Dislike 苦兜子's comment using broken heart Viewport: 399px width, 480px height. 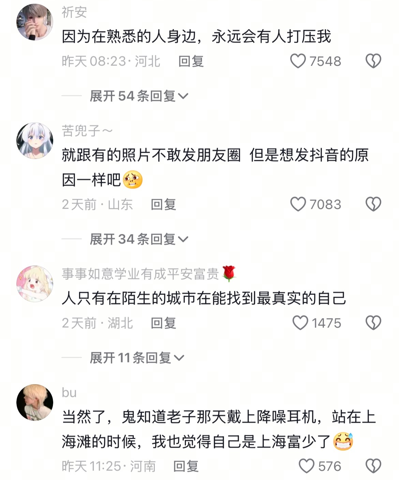pos(373,205)
